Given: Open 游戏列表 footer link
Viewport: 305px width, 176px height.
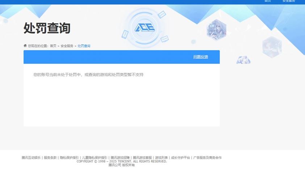Looking at the screenshot, I should click(161, 158).
